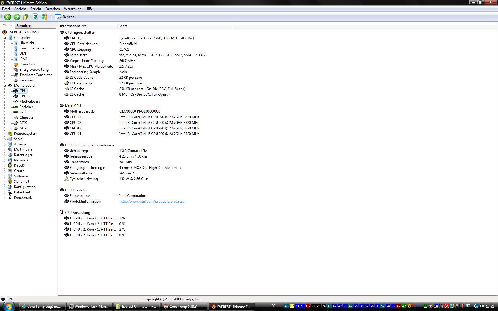Go forward with the green right arrow
This screenshot has height=311, width=498.
[17, 17]
